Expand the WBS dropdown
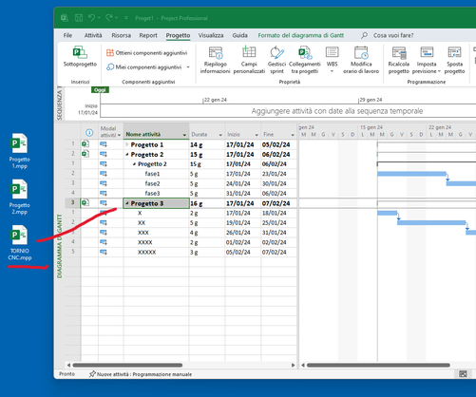The height and width of the screenshot is (397, 476). [332, 71]
